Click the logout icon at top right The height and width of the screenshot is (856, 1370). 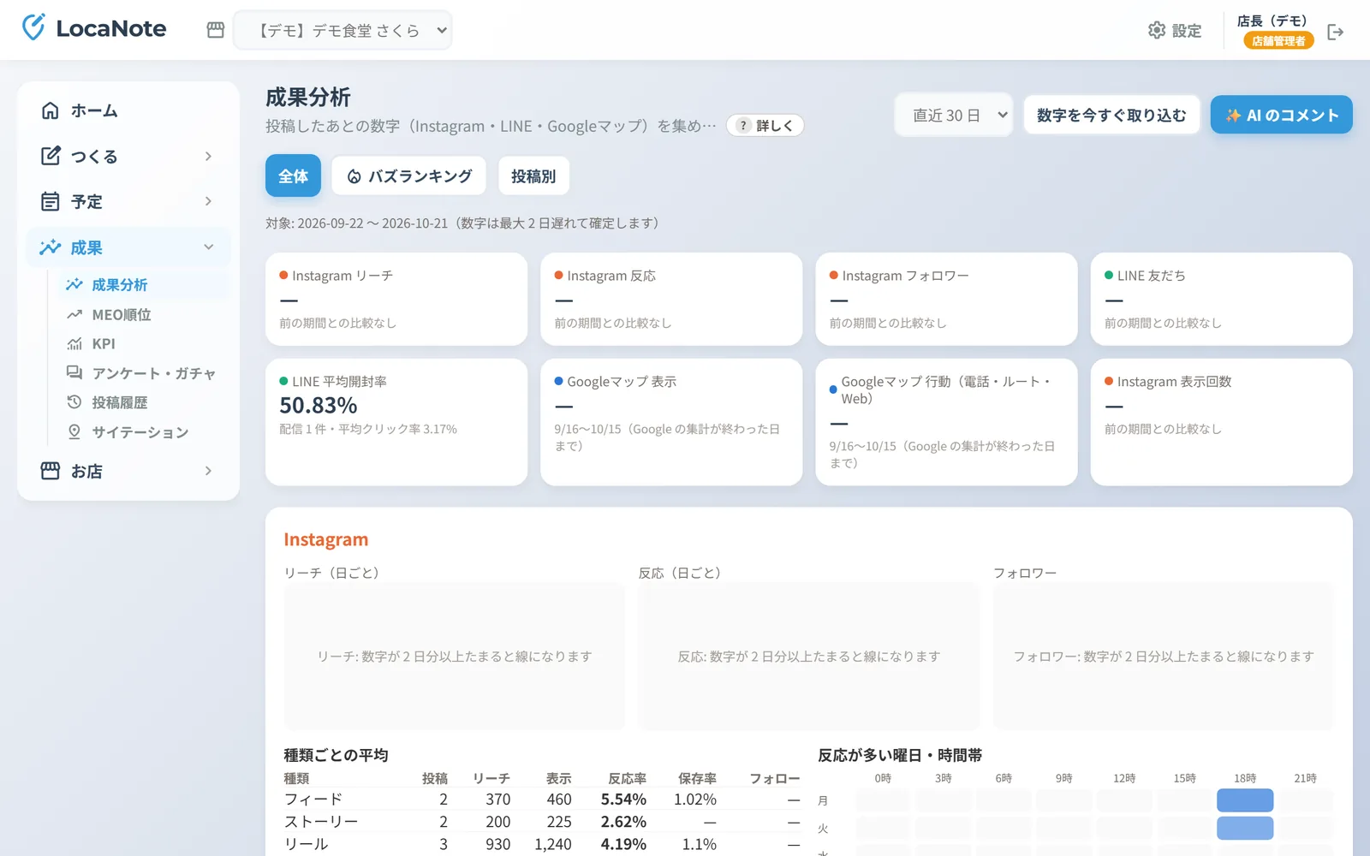[1336, 32]
